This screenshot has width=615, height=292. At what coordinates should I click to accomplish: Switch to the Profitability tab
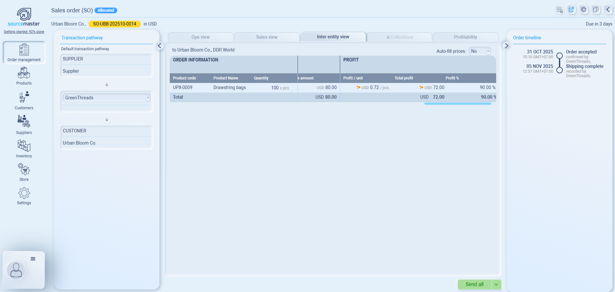pyautogui.click(x=465, y=37)
